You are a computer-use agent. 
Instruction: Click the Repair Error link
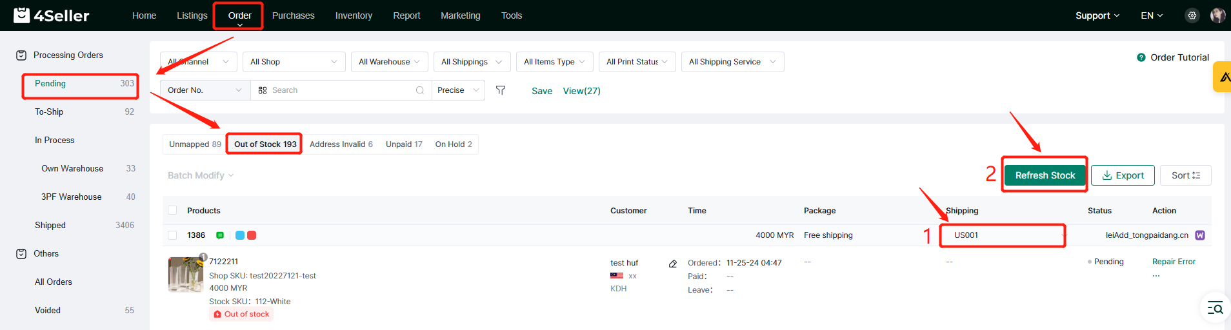(1174, 262)
